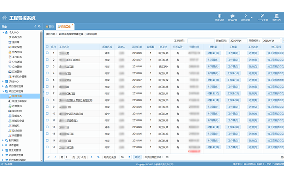The height and width of the screenshot is (178, 284).
Task: Click the 下一个主题 wand icon
Action: tap(262, 16)
